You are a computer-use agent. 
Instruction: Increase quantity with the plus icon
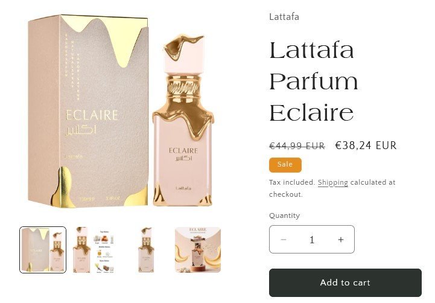point(341,240)
